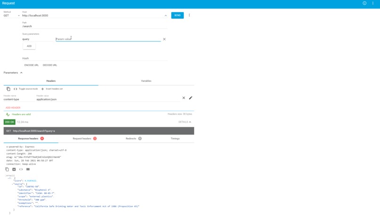Edit header value application/json
380x215 pixels.
(x=108, y=99)
